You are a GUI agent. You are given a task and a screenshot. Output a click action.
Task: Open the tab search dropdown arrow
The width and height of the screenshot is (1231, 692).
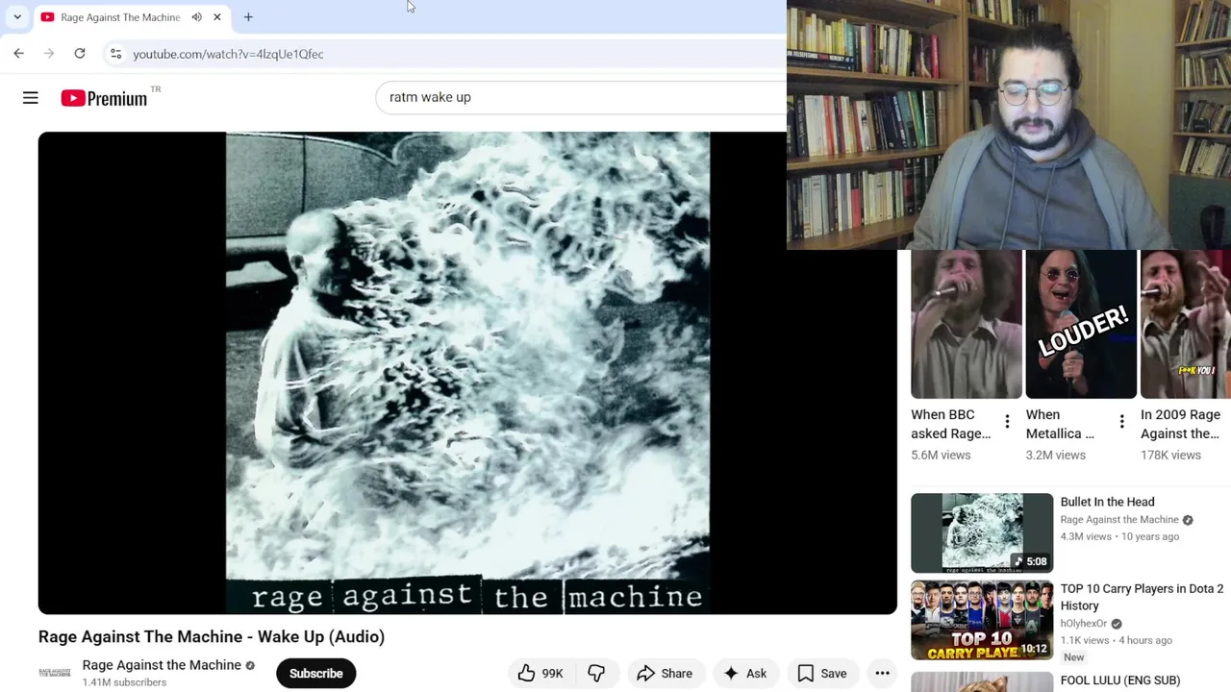pos(17,17)
